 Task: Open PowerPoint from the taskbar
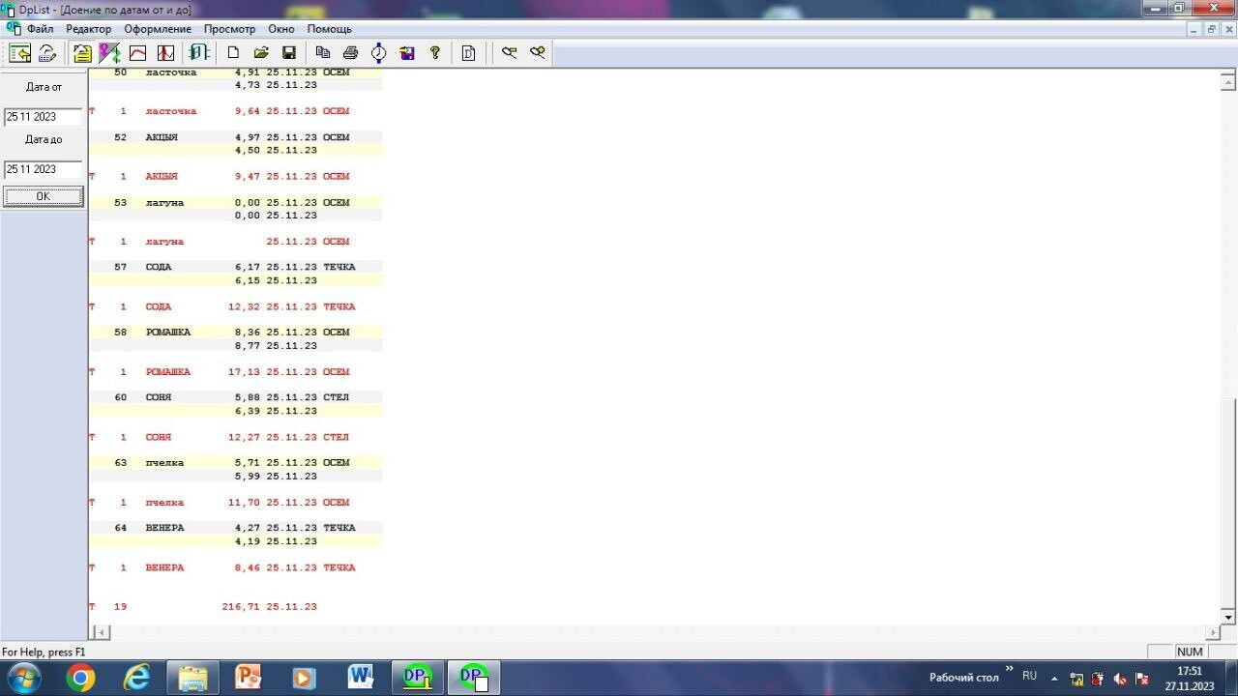tap(250, 678)
